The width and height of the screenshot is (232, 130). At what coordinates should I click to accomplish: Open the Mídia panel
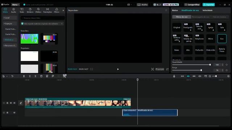point(5,10)
